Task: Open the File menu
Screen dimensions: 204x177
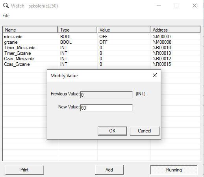Action: click(6, 16)
